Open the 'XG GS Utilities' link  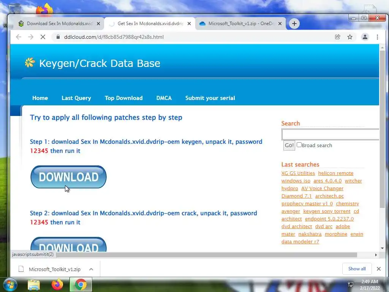[298, 173]
